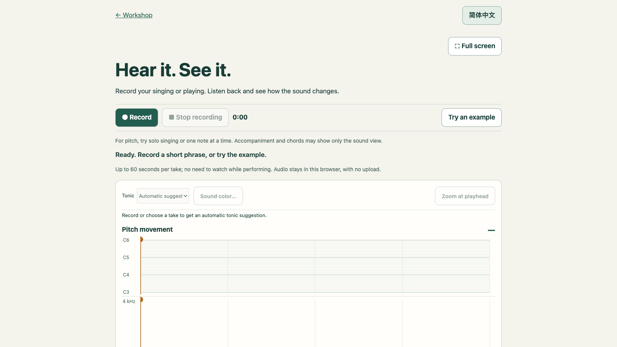This screenshot has height=347, width=617.
Task: Click the 'Hear it. See it.' heading
Action: tap(173, 70)
